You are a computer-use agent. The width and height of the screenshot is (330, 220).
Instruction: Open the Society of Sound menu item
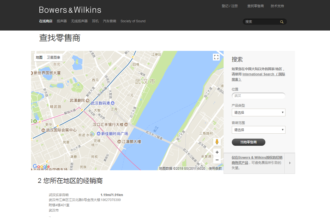point(133,21)
